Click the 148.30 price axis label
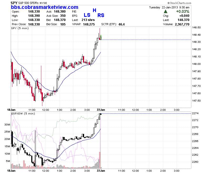205x173 pixels. 196,42
